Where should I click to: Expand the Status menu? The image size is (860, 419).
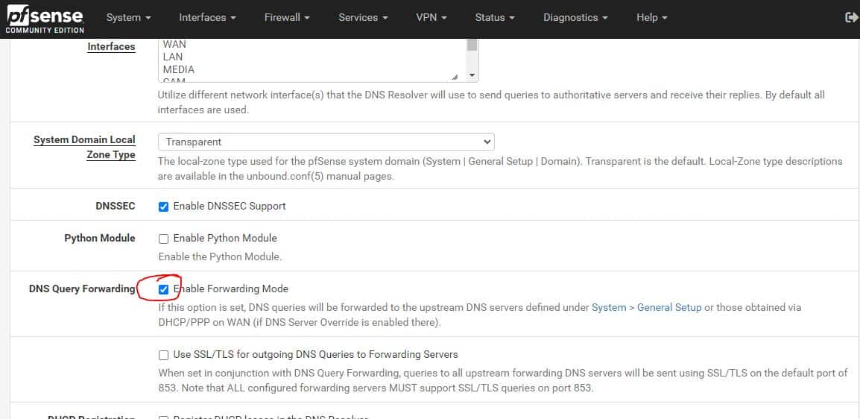coord(495,17)
